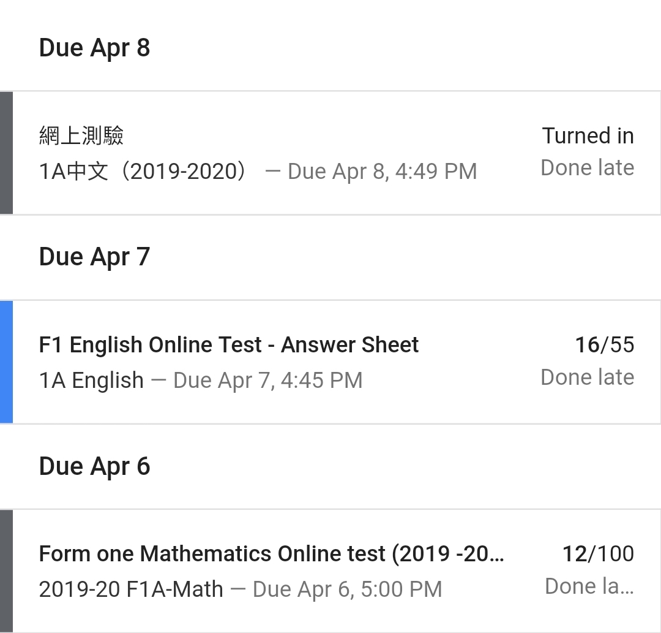Click the Due Apr 8 section header

pyautogui.click(x=94, y=48)
